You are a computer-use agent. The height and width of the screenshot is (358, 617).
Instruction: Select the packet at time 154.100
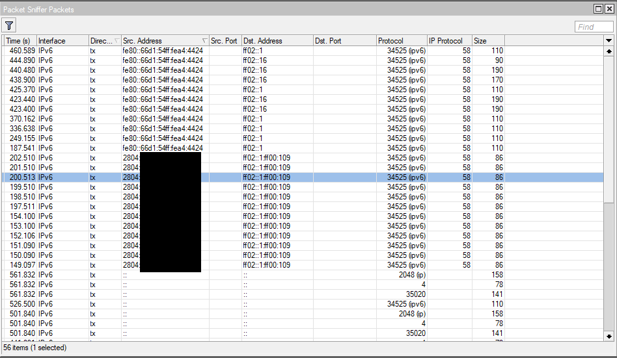click(x=302, y=216)
